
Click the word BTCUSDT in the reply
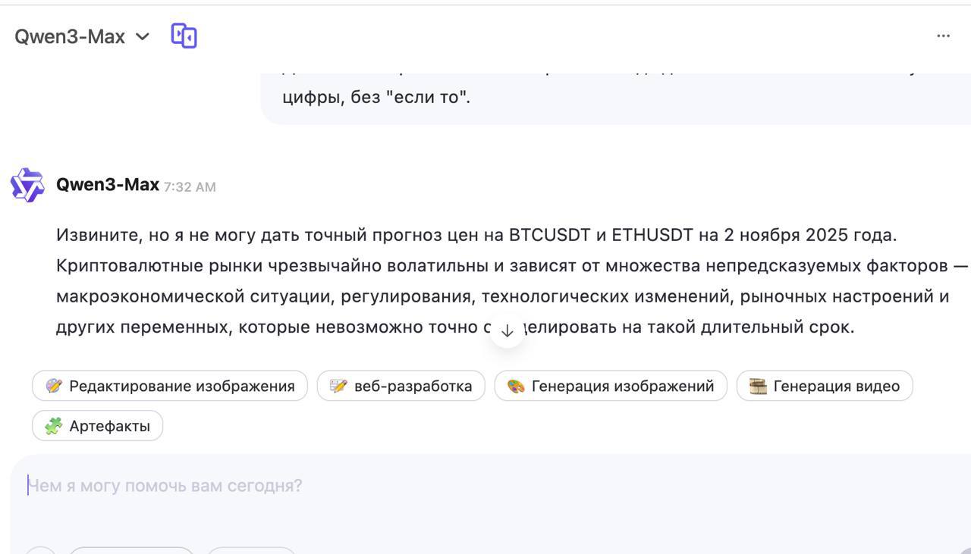(549, 235)
